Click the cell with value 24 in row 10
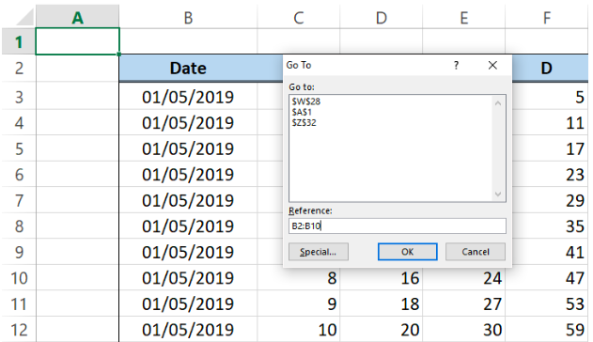Image resolution: width=593 pixels, height=342 pixels. click(464, 278)
